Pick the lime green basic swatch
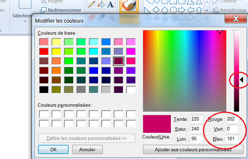This screenshot has width=248, height=159. (x=69, y=61)
